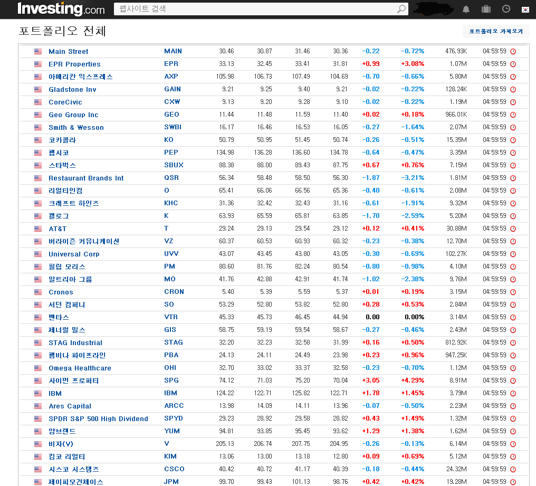The height and width of the screenshot is (486, 536).
Task: Open the EPR Properties stock link
Action: pos(74,64)
